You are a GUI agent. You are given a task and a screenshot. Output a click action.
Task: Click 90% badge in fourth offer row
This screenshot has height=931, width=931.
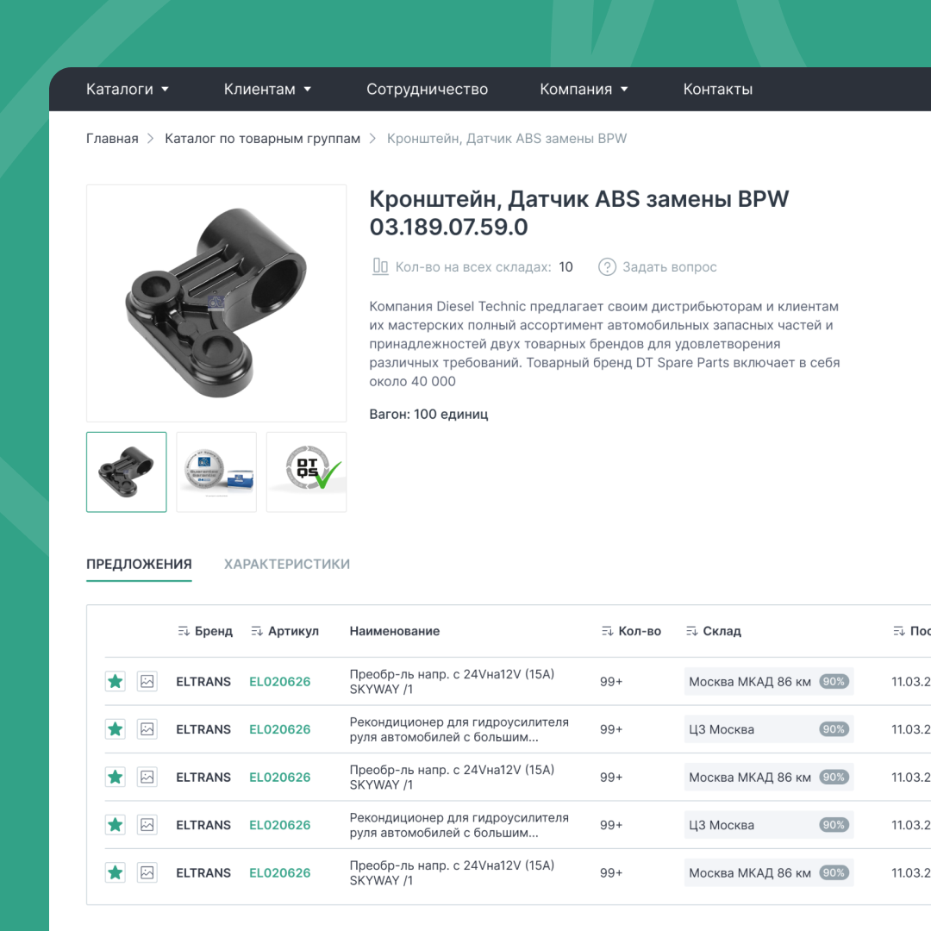[x=834, y=825]
